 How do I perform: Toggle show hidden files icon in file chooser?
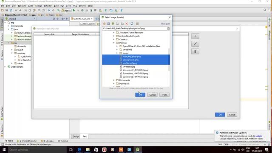tap(137, 24)
